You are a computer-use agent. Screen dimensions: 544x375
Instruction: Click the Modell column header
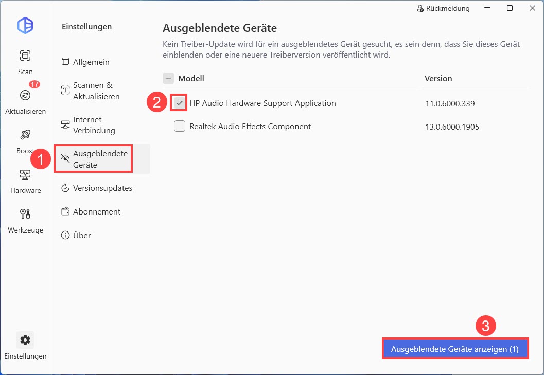pyautogui.click(x=191, y=79)
